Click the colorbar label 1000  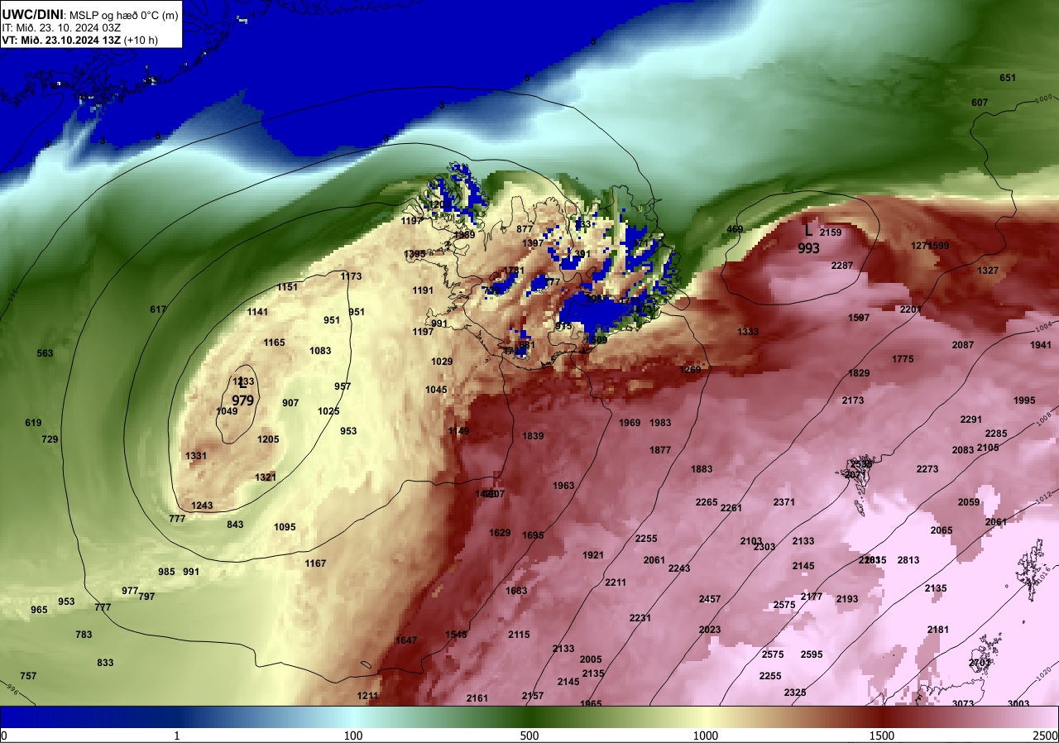pos(705,736)
